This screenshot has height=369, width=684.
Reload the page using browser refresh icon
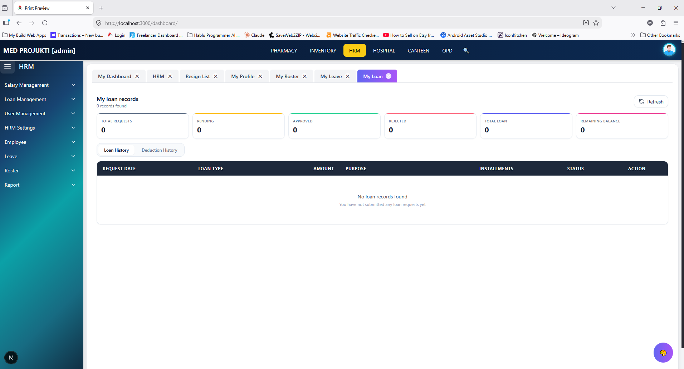45,23
